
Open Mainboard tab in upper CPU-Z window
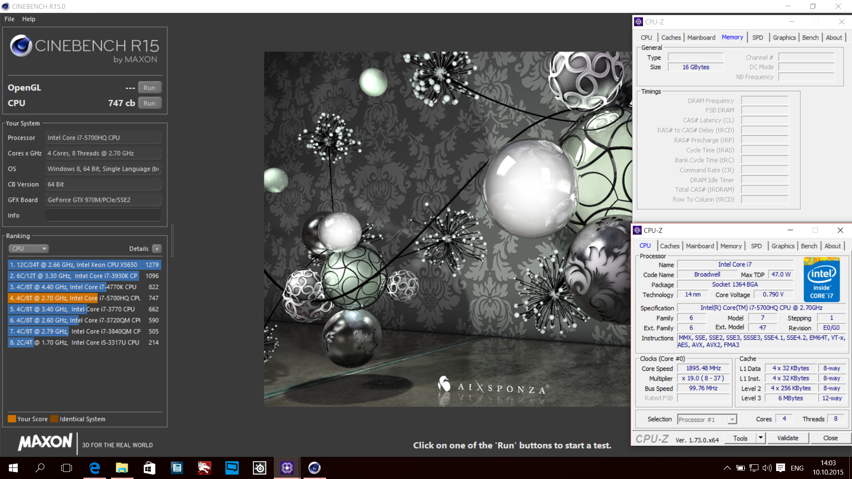tap(701, 38)
